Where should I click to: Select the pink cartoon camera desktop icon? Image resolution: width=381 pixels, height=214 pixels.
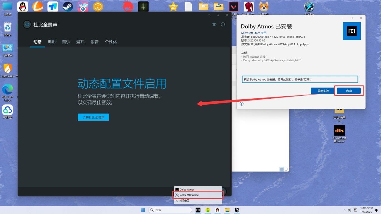(x=83, y=7)
